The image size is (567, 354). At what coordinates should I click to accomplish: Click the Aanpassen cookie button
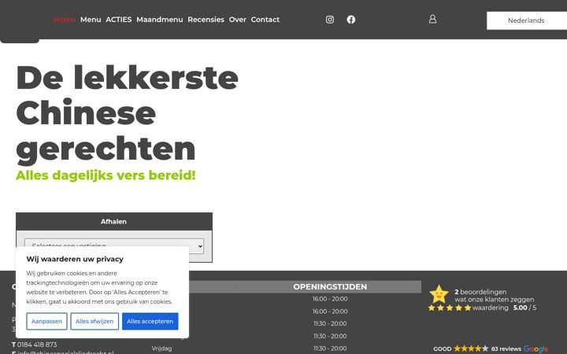46,321
